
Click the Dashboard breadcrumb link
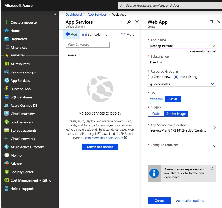coord(74,15)
